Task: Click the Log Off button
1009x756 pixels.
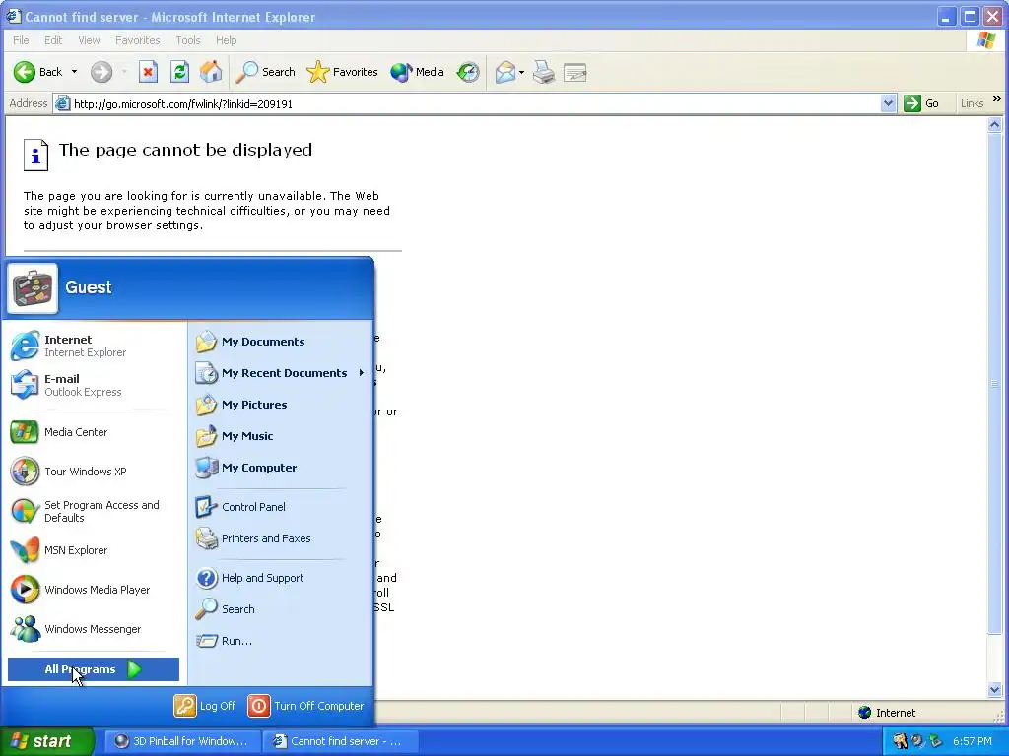Action: tap(205, 706)
